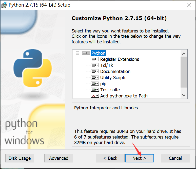Click the Tcl/Tk feature drive icon
Screen dimensions: 196x169
coord(95,65)
